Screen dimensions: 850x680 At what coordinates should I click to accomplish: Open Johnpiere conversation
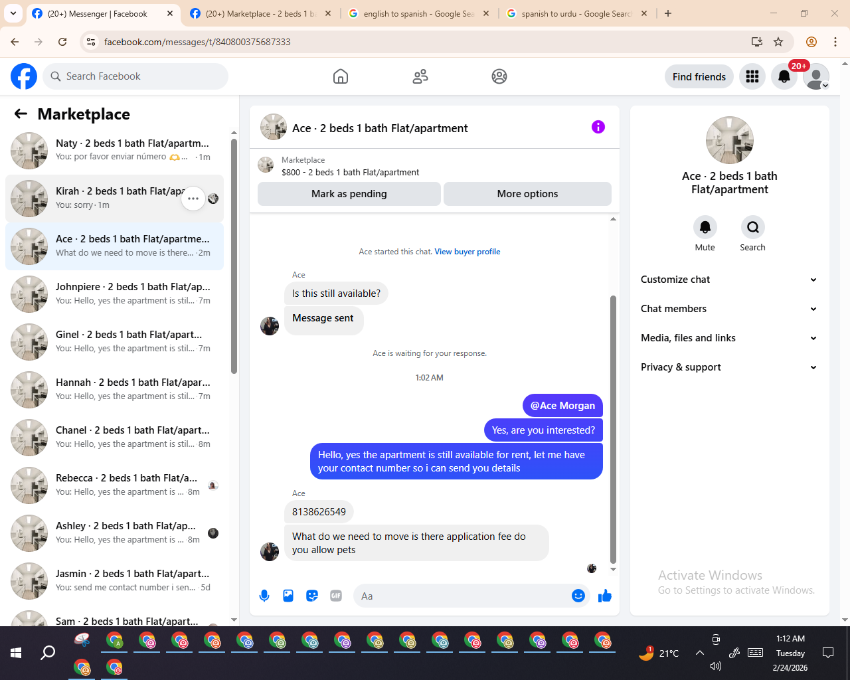tap(114, 294)
